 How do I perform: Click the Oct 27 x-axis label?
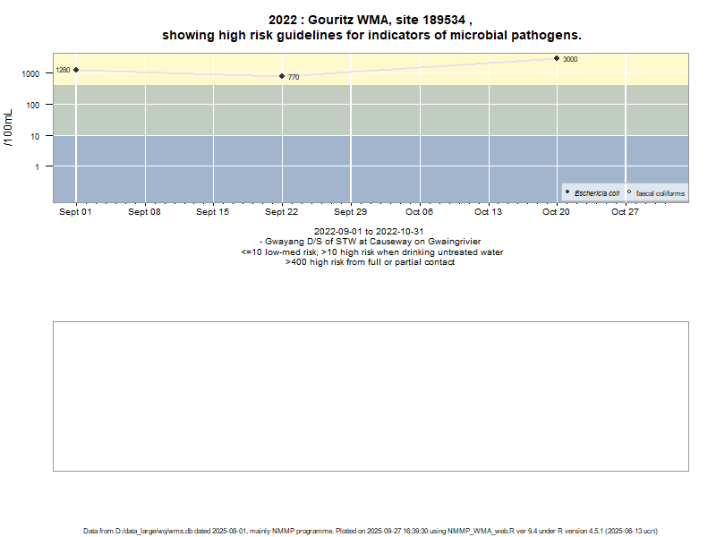[625, 212]
